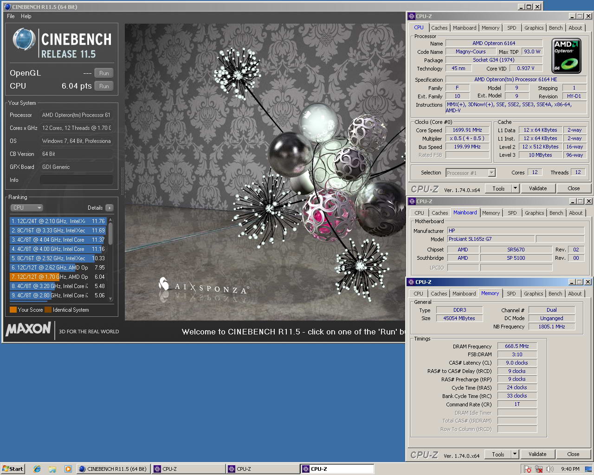Launch Internet Explorer from quick launch
Image resolution: width=594 pixels, height=475 pixels.
[x=37, y=469]
